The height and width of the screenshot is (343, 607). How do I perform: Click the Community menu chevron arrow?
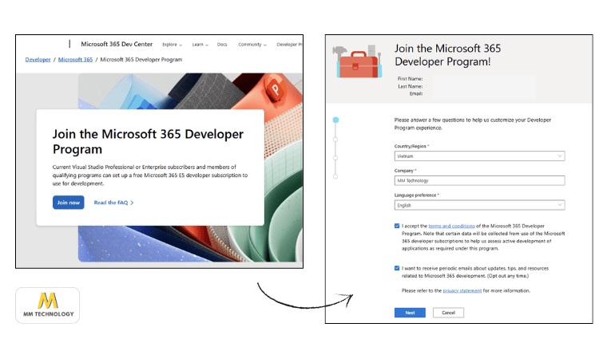coord(265,45)
